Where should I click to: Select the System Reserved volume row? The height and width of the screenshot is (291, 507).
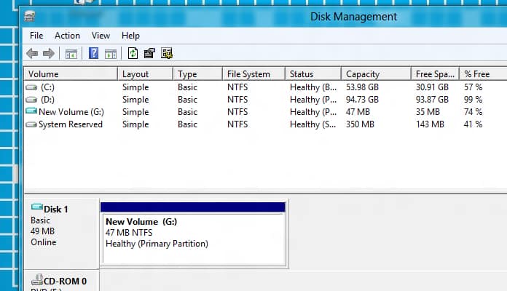[70, 124]
